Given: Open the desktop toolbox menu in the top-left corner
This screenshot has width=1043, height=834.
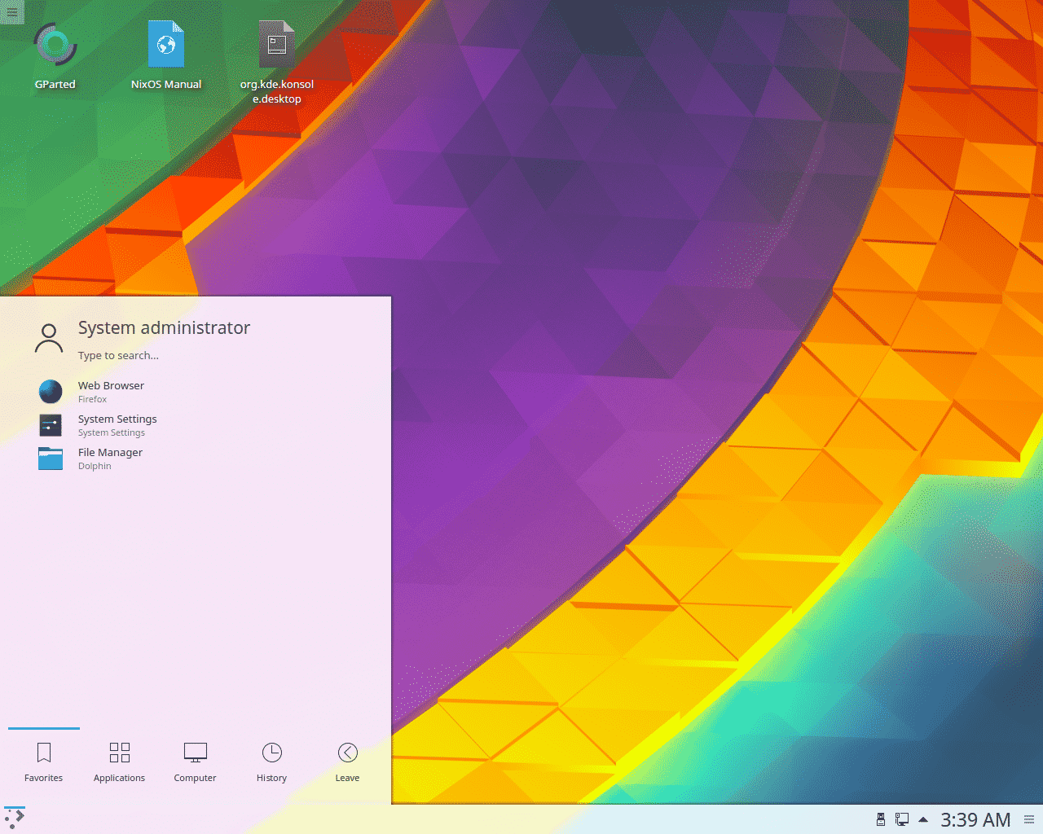Looking at the screenshot, I should click(11, 11).
